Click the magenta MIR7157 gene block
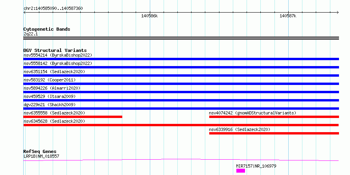The image size is (350, 175). [241, 171]
